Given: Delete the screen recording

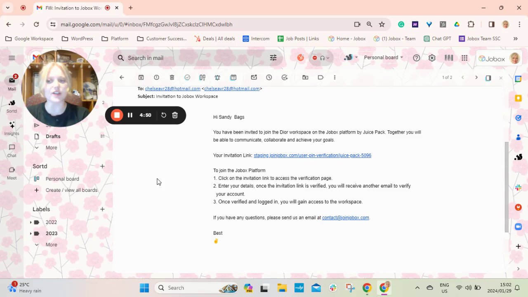Looking at the screenshot, I should point(175,115).
